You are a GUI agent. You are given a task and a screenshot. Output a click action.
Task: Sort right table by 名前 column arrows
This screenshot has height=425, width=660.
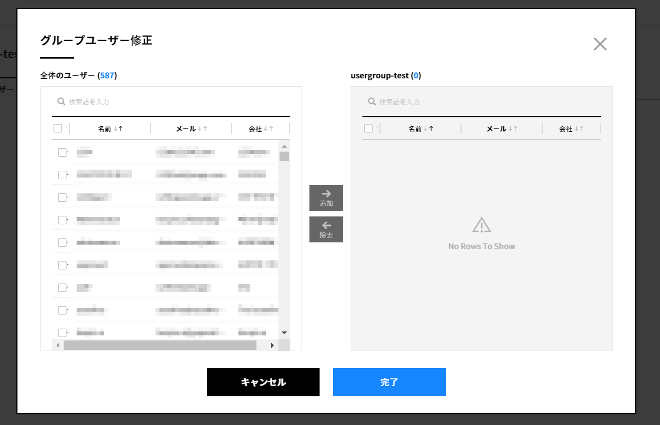(428, 129)
